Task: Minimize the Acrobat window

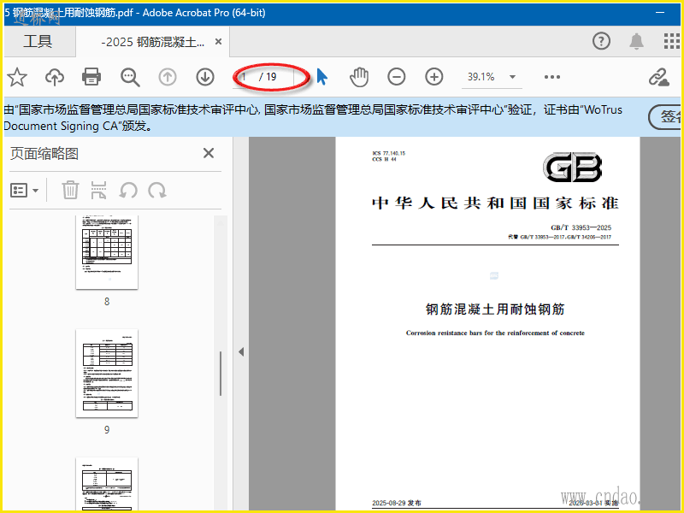Action: coord(660,13)
